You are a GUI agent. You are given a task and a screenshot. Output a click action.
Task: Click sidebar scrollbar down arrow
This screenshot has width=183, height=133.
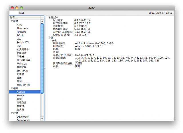pos(42,119)
